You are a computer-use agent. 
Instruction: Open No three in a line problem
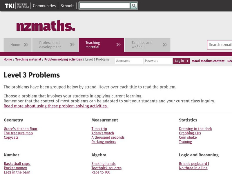(193, 168)
